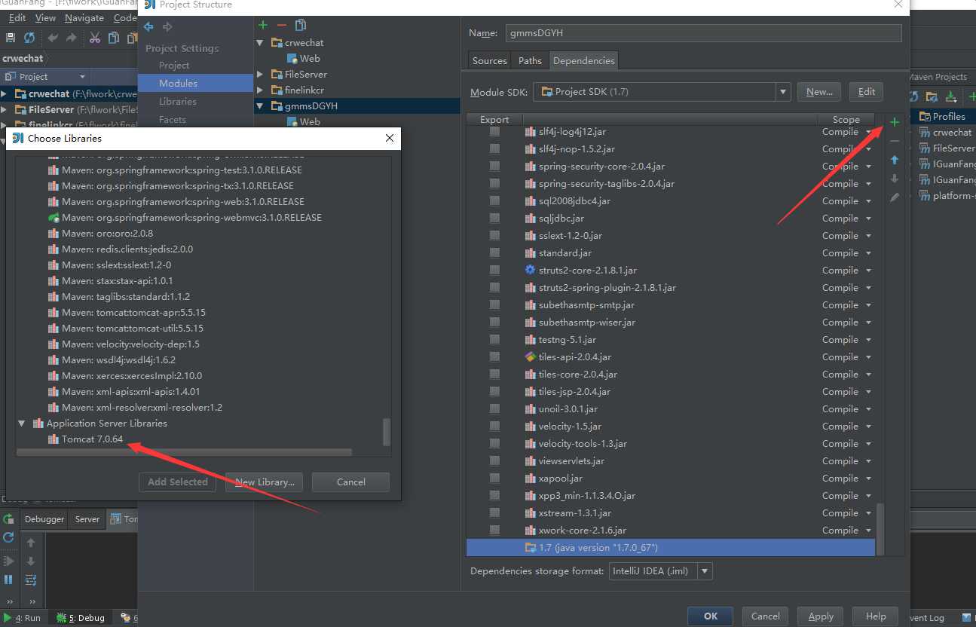976x627 pixels.
Task: Go down the stack in debug panel
Action: coord(31,561)
